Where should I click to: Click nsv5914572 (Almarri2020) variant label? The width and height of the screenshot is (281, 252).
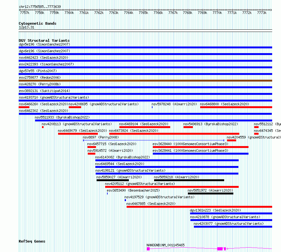(110, 151)
